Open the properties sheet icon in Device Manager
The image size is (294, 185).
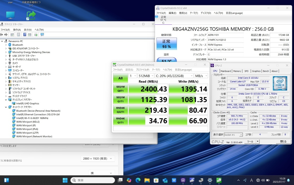click(19, 35)
